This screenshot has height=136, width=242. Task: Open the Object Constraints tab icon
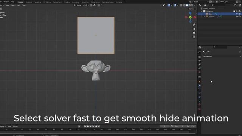199,97
